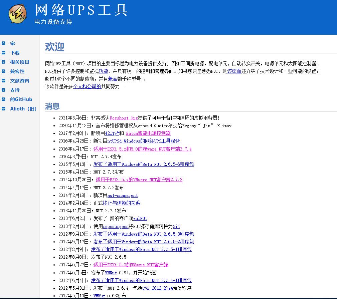
Task: Click the 网络UPS工具 site title
Action: [81, 10]
